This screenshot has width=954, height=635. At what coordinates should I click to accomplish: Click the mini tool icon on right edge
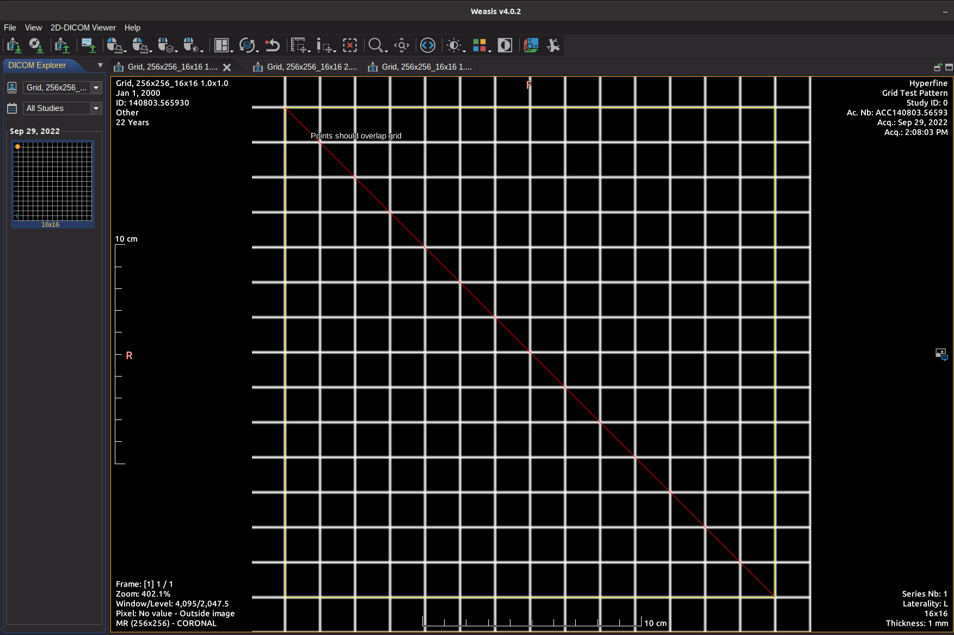pos(941,354)
